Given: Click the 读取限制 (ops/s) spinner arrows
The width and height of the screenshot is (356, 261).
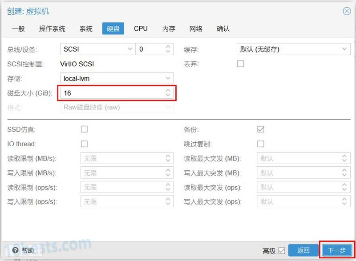Looking at the screenshot, I should click(168, 187).
